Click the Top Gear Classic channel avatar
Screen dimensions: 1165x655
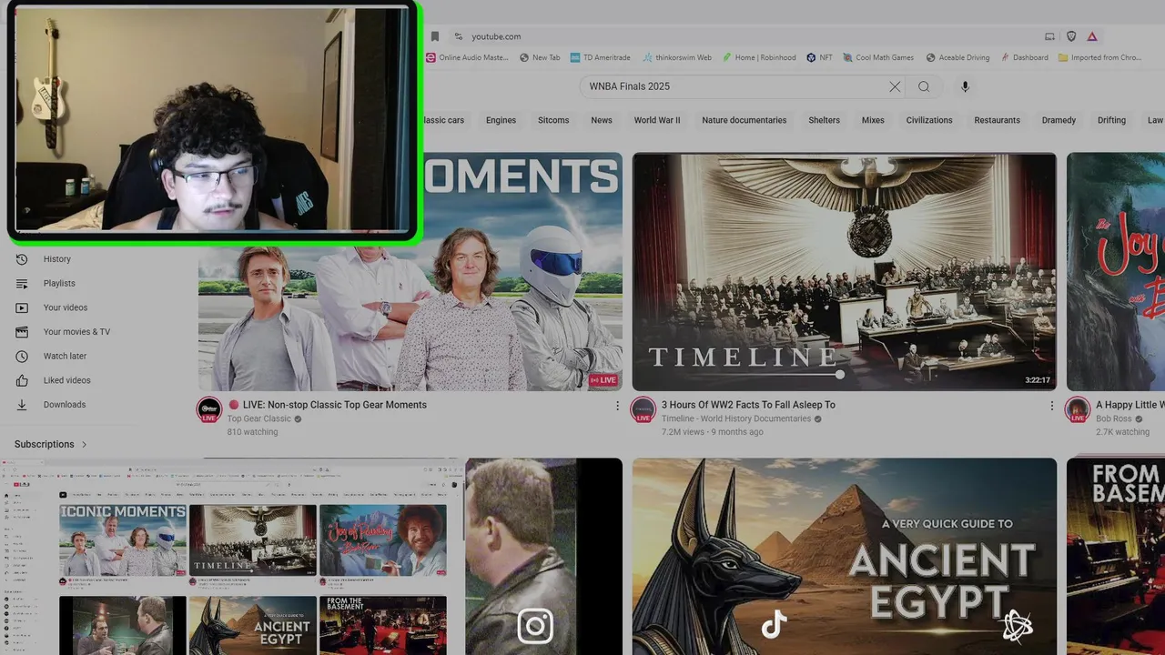[209, 409]
